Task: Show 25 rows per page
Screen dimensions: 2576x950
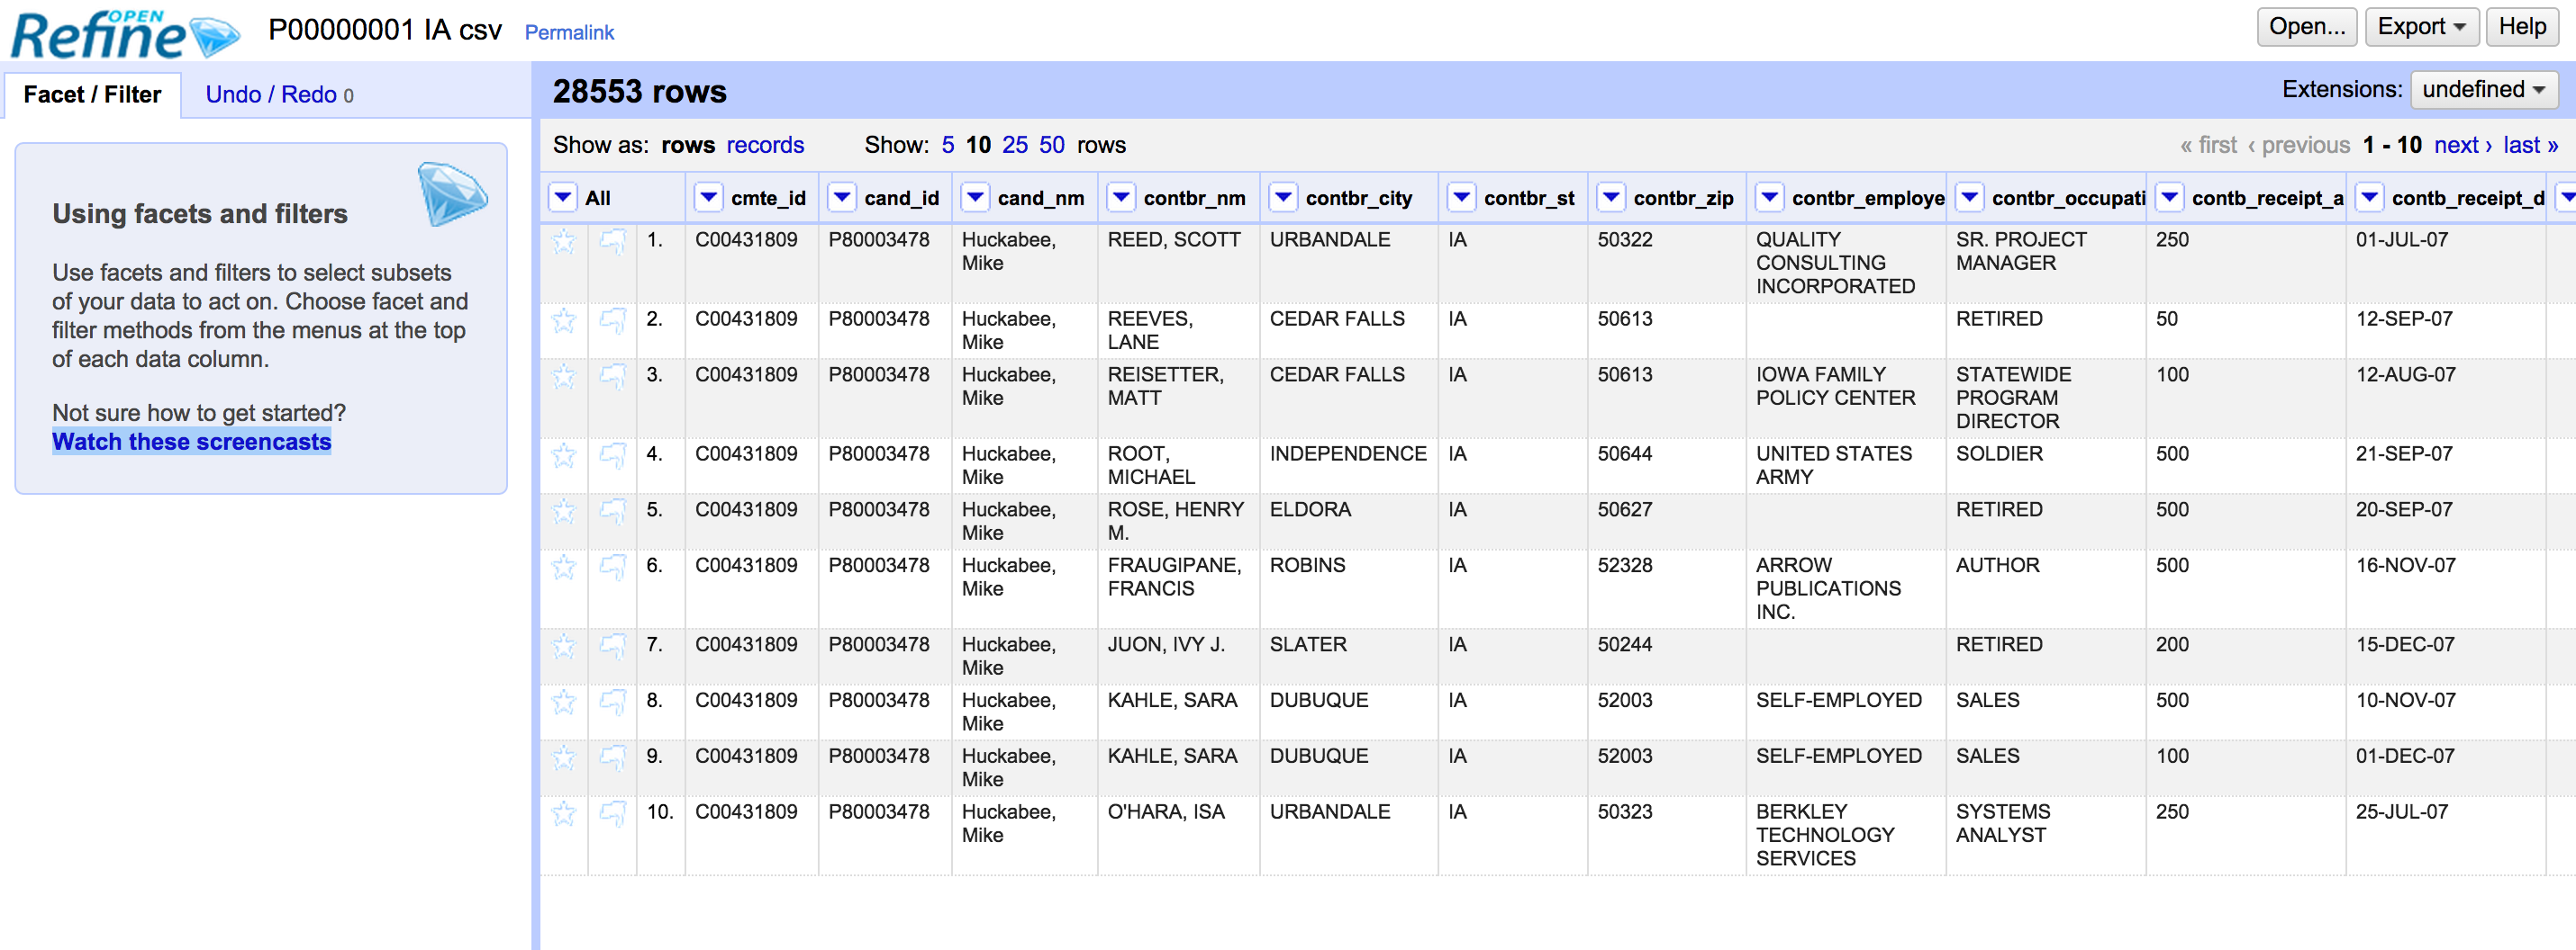Action: click(1015, 146)
